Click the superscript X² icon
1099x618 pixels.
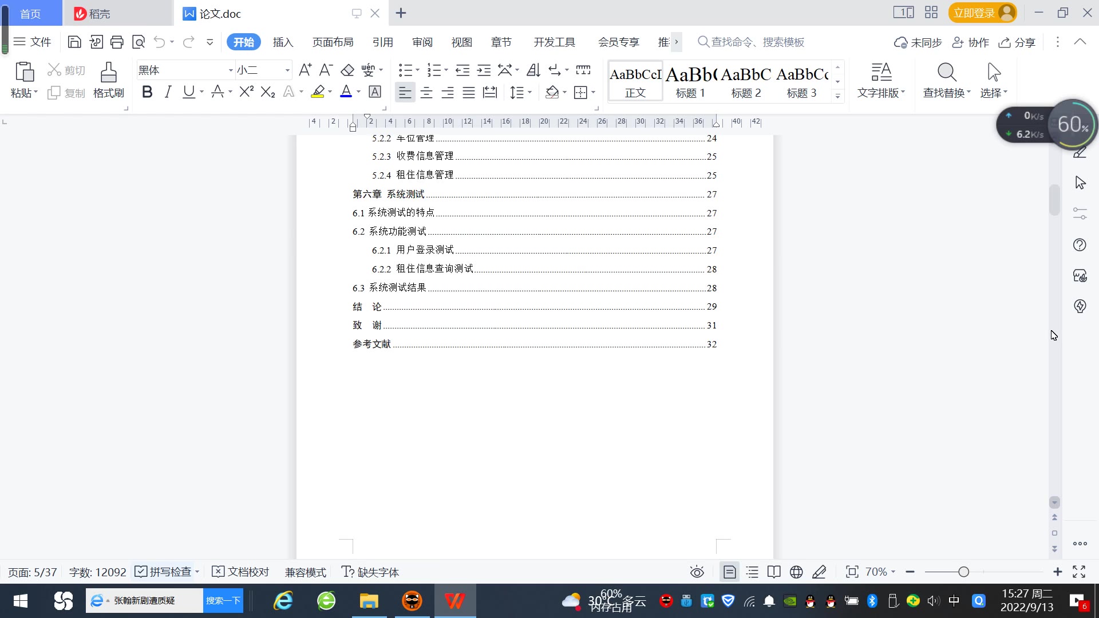point(246,92)
